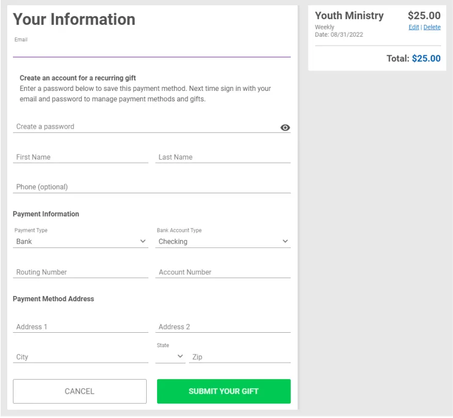Click the Address 2 field
453x418 pixels.
pyautogui.click(x=223, y=327)
